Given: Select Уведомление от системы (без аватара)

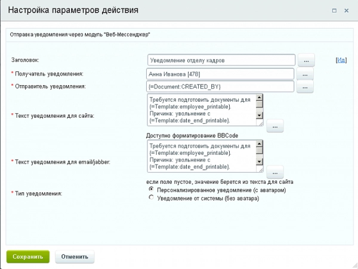Looking at the screenshot, I should 152,198.
